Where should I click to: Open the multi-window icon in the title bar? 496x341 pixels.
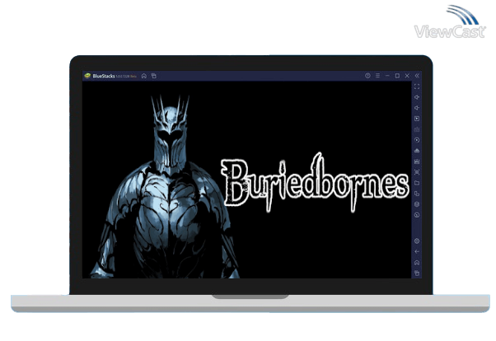click(154, 76)
